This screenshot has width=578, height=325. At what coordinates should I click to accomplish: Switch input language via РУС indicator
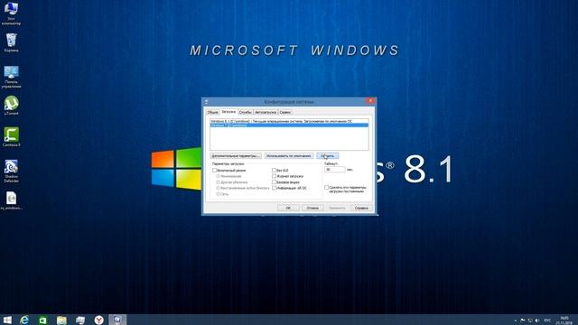point(547,320)
